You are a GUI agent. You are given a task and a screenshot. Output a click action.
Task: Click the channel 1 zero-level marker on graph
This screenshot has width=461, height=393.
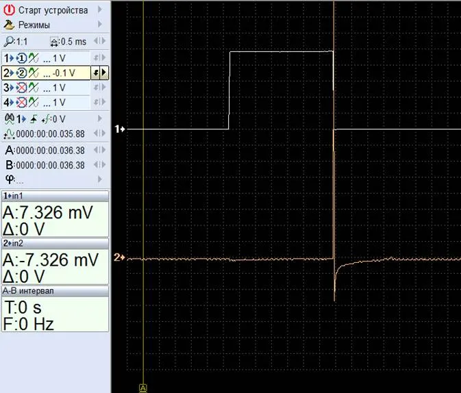pos(120,129)
